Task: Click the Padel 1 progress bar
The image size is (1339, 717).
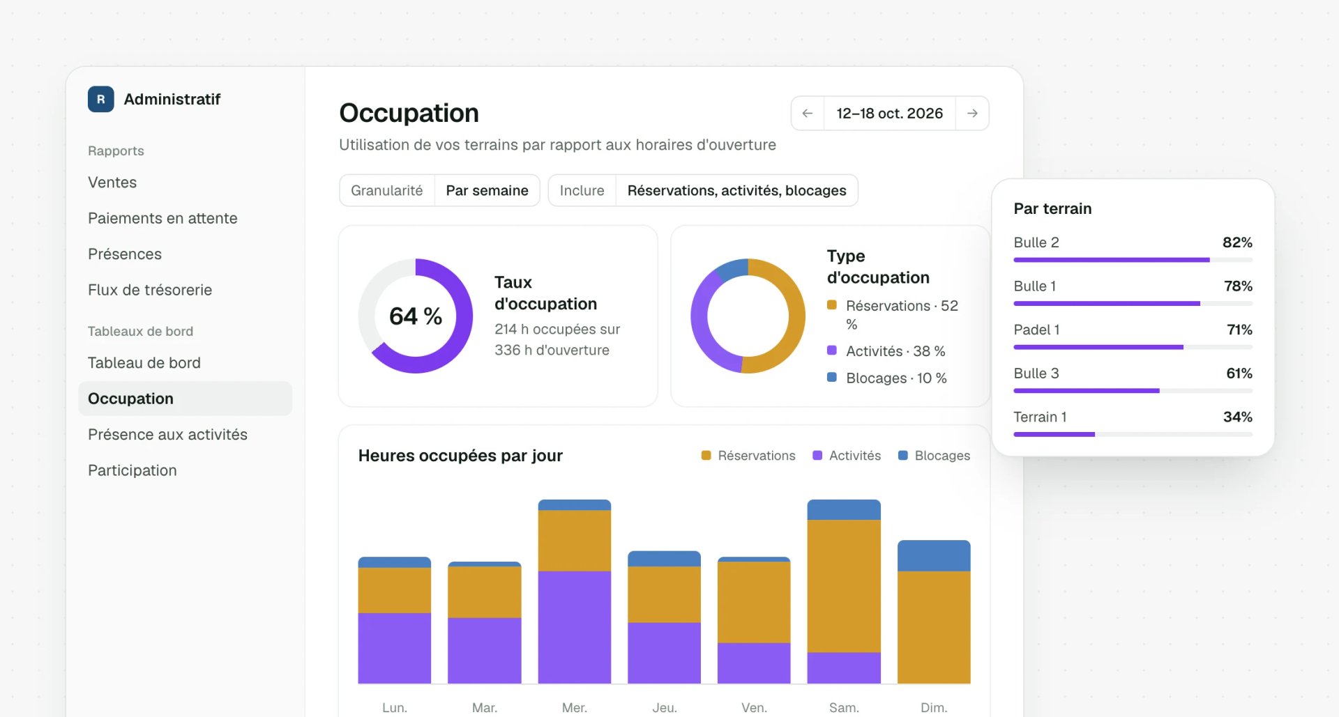Action: 1133,347
